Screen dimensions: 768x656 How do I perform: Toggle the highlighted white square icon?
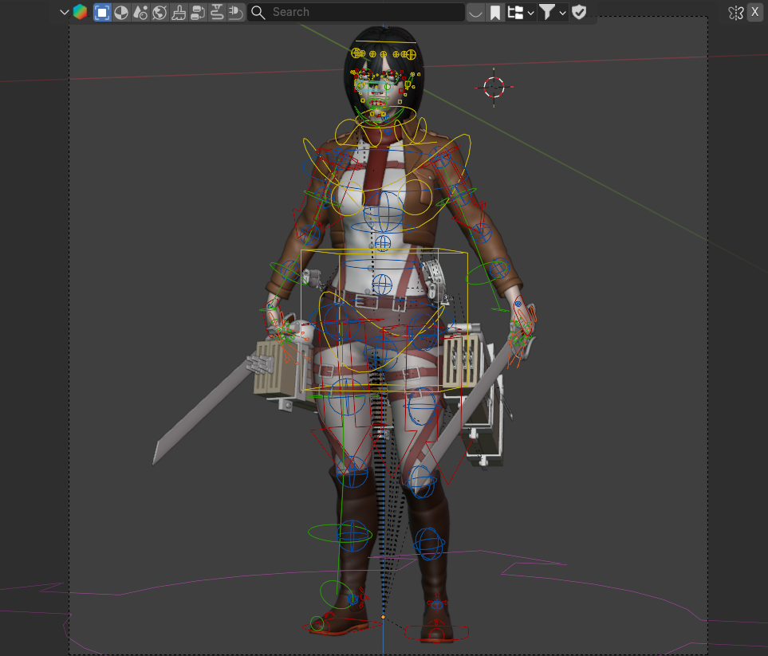click(x=102, y=12)
